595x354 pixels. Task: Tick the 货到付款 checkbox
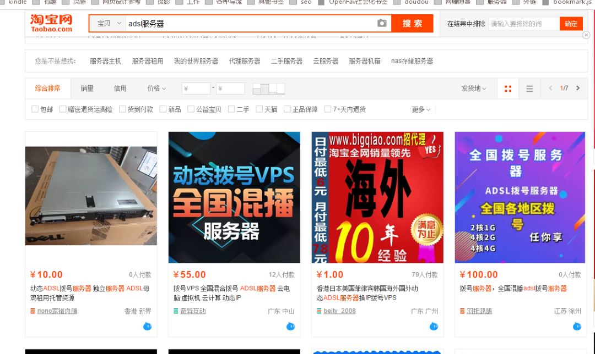click(122, 109)
